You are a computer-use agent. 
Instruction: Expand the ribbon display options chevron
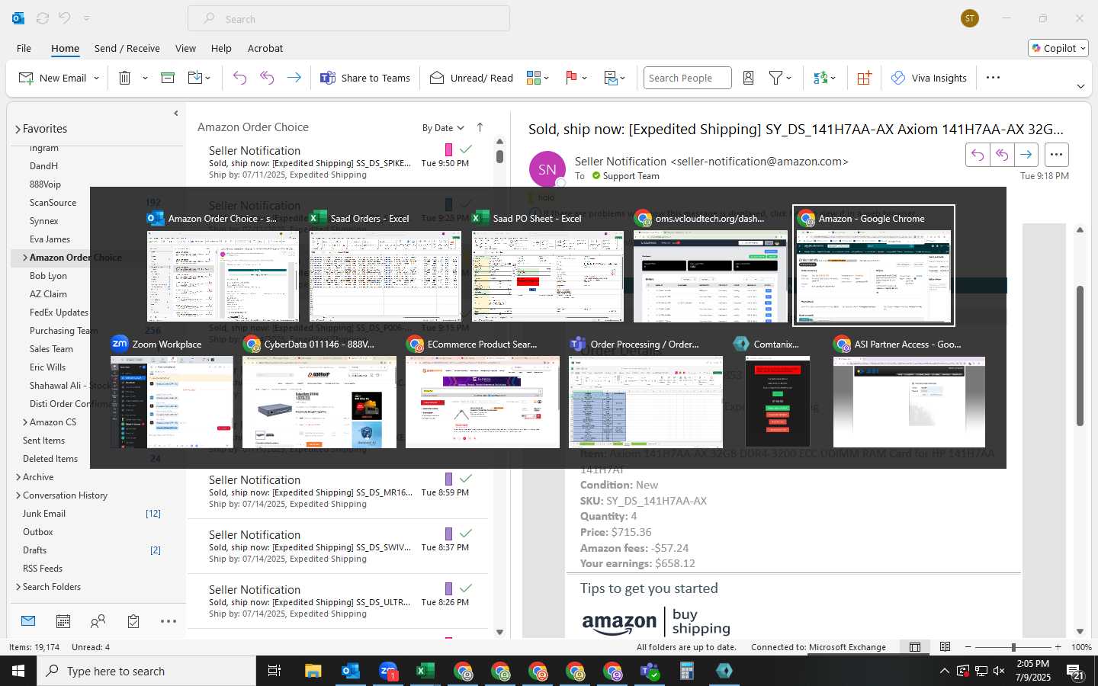[x=1080, y=86]
